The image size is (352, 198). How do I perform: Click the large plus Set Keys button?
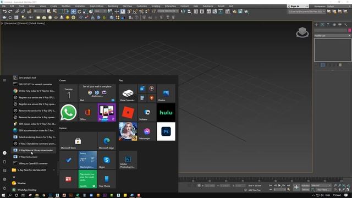click(x=296, y=187)
